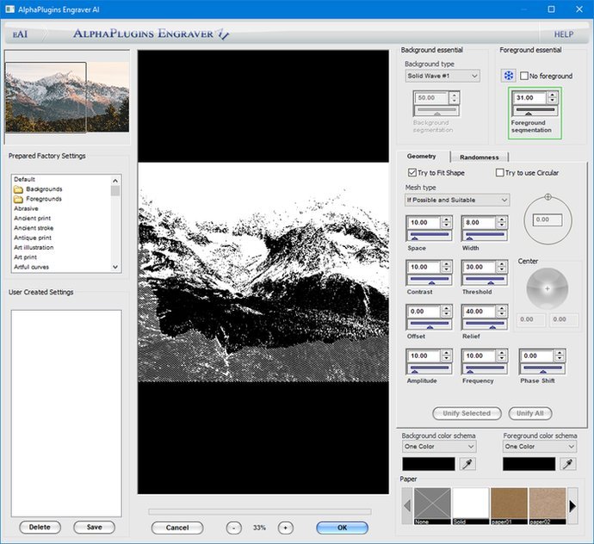Open Background color schema dropdown
The image size is (594, 544).
pyautogui.click(x=439, y=447)
